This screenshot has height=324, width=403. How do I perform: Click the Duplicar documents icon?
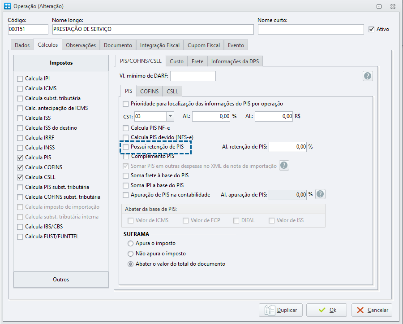[x=270, y=310]
